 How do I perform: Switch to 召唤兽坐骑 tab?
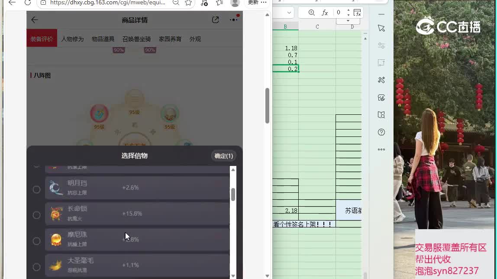pyautogui.click(x=137, y=39)
